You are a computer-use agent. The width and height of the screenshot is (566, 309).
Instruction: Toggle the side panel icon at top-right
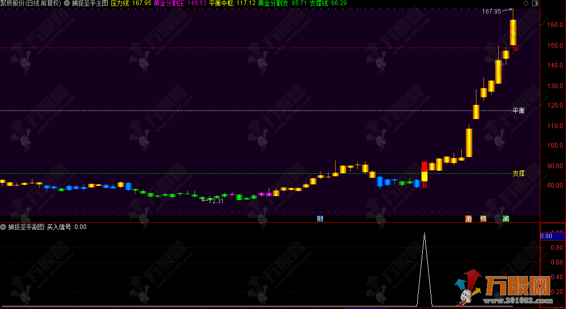(535, 3)
